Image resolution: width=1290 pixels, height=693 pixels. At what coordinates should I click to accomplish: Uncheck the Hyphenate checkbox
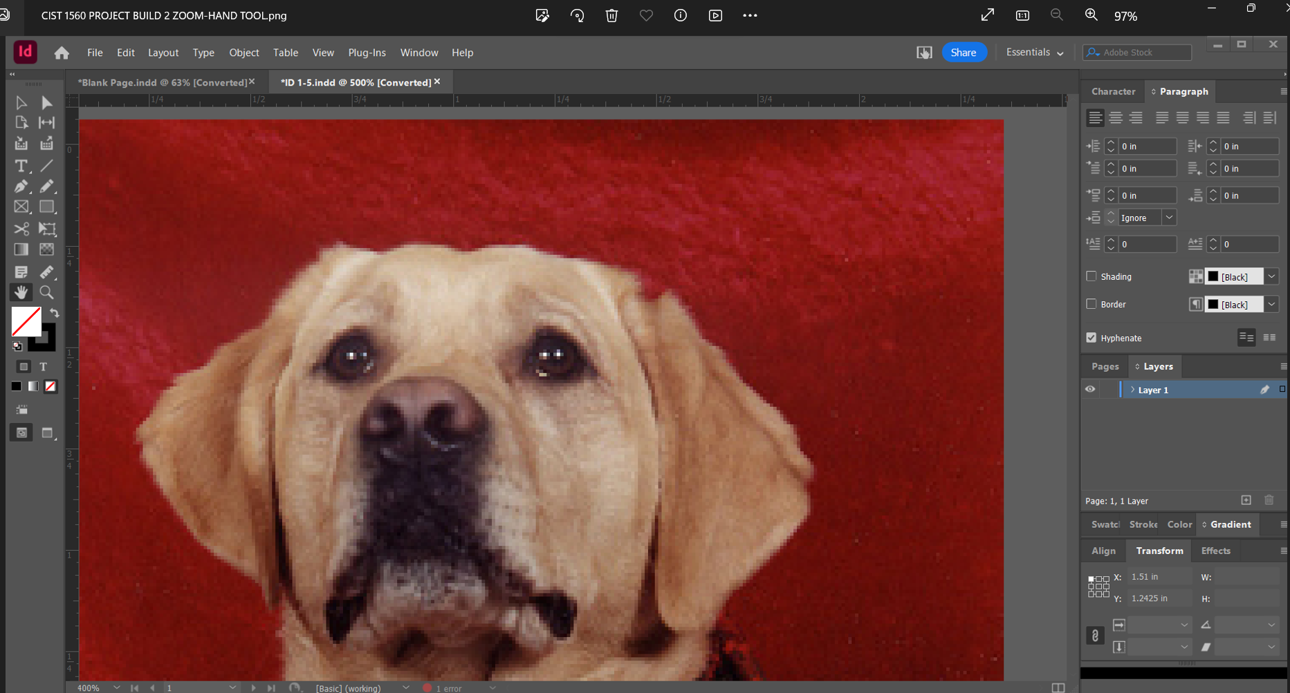(x=1091, y=338)
